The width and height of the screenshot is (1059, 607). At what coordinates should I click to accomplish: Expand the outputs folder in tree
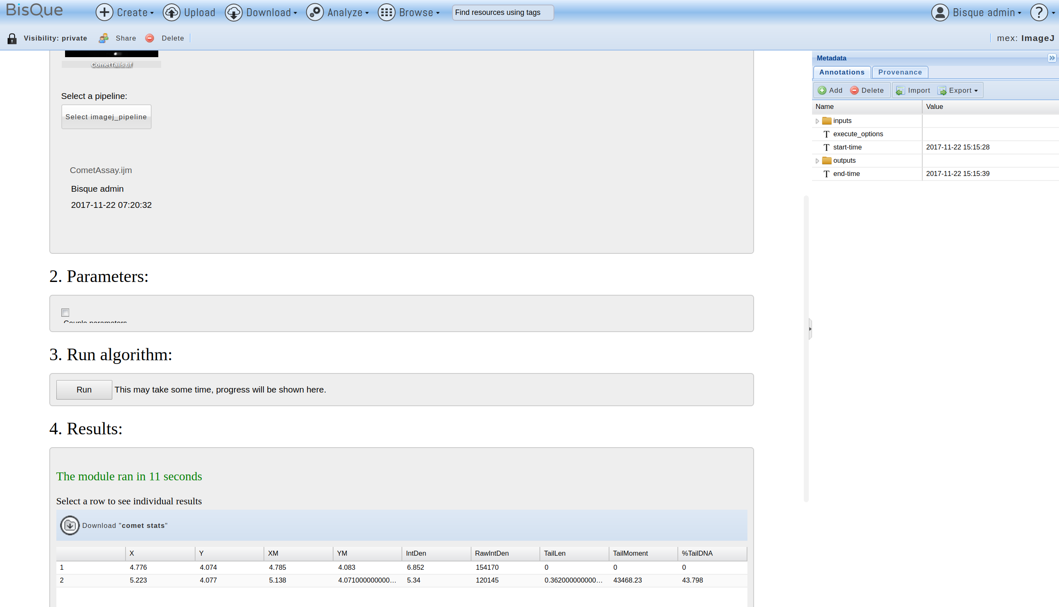point(817,161)
